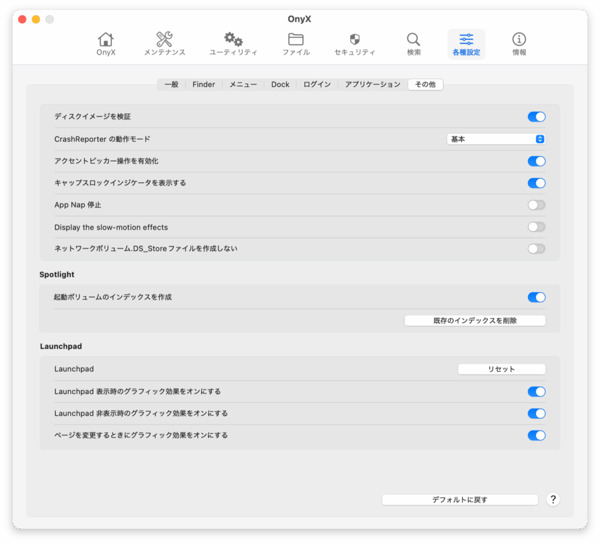
Task: Open help with the question mark button
Action: point(553,499)
